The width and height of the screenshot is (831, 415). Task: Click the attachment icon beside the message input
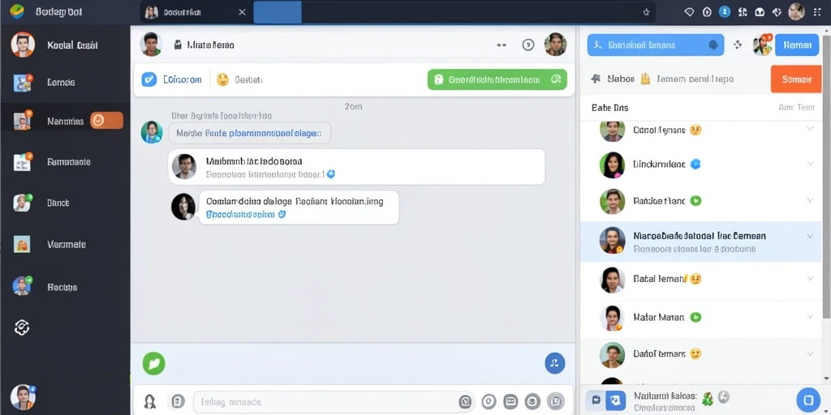pyautogui.click(x=178, y=401)
